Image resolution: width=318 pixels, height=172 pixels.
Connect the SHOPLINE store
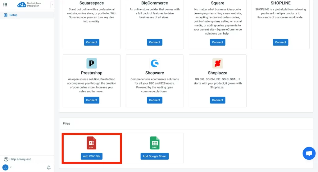click(280, 42)
